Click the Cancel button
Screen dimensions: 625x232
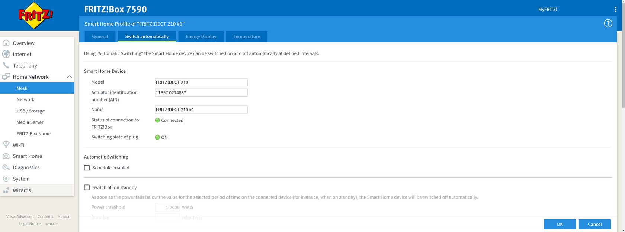[594, 224]
